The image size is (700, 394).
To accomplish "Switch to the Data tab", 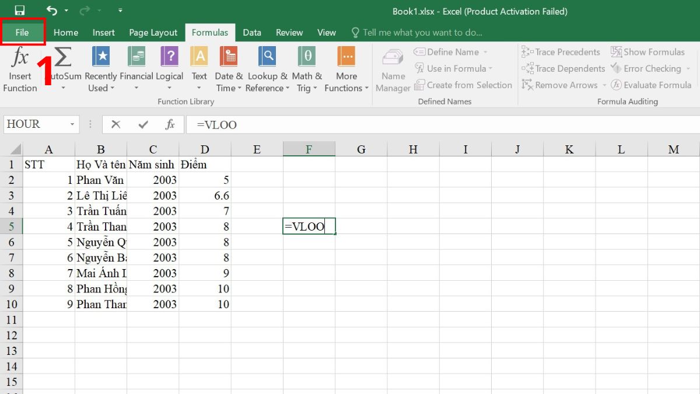I will pyautogui.click(x=252, y=33).
